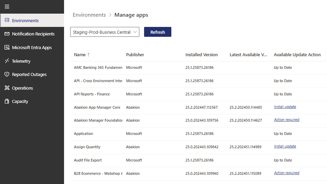The width and height of the screenshot is (327, 184).
Task: Select Assign Quantity app name
Action: click(87, 147)
